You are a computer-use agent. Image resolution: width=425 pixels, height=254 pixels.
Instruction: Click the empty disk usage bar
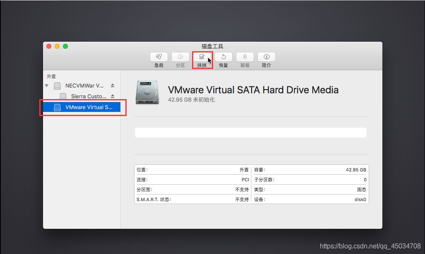(x=251, y=133)
